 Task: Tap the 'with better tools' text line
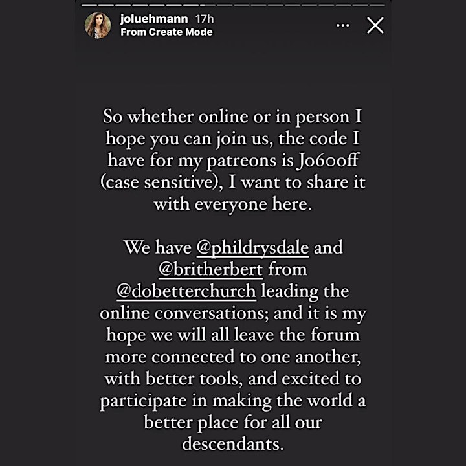pos(233,379)
